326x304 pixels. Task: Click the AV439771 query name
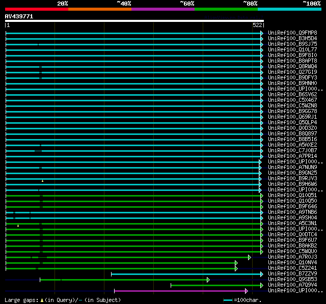pyautogui.click(x=19, y=16)
